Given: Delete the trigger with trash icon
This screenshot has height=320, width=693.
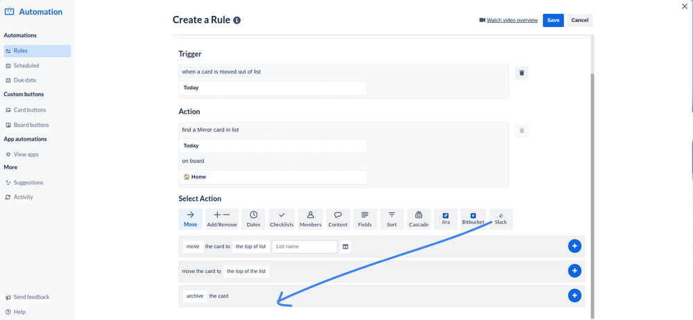Looking at the screenshot, I should coord(522,73).
